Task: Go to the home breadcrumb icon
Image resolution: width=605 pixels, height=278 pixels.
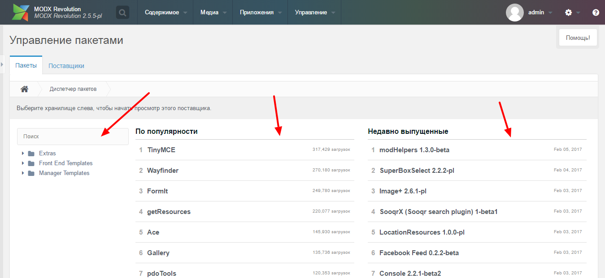Action: click(25, 89)
